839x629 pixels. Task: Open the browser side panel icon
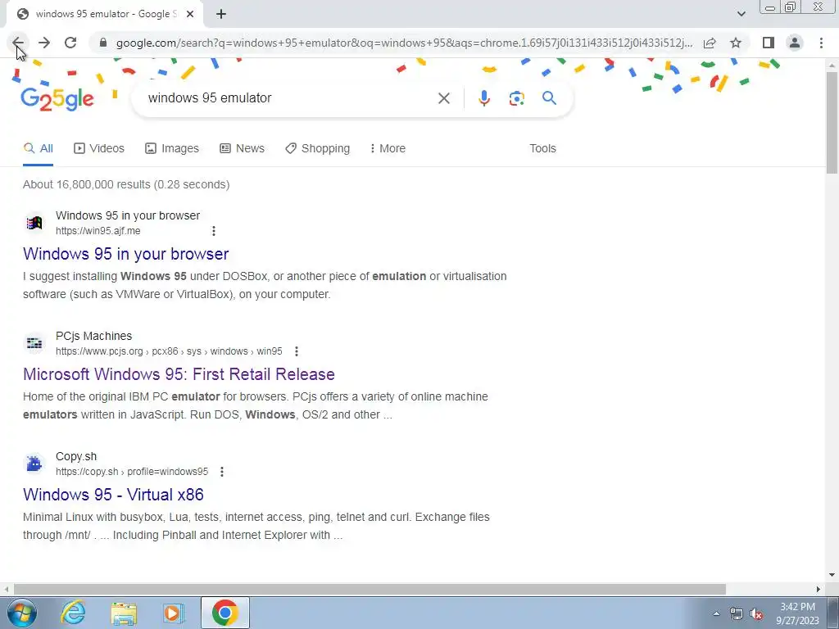(x=769, y=43)
